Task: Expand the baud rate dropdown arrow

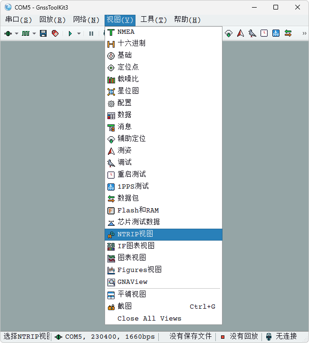Action: (34, 33)
